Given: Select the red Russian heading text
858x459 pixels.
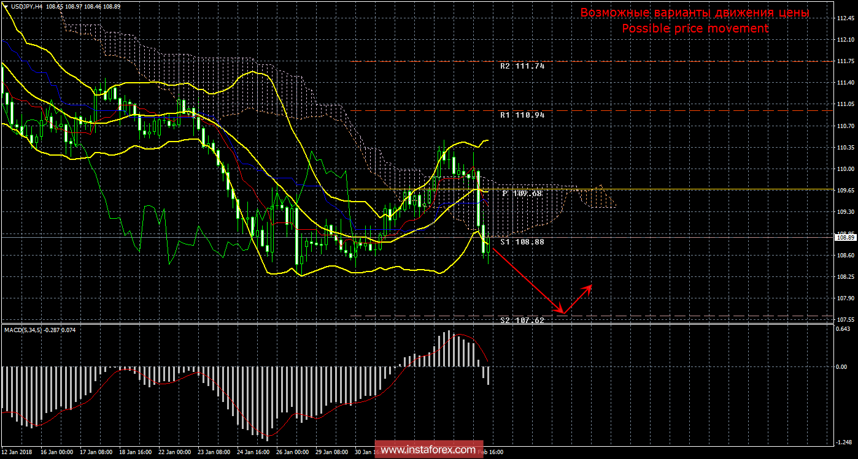Looking at the screenshot, I should (695, 13).
